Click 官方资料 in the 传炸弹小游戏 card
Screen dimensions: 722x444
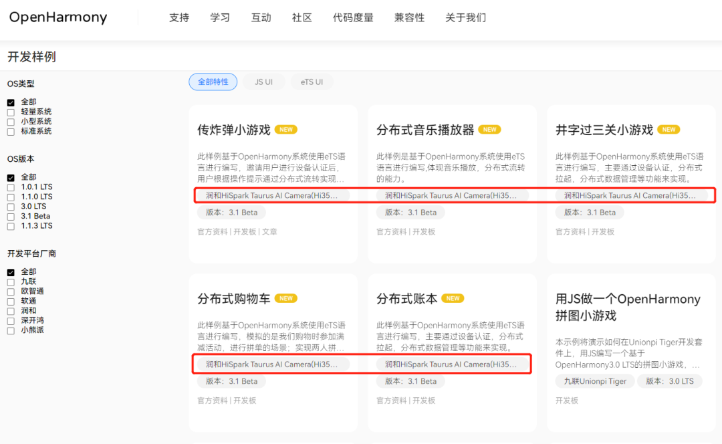[213, 231]
